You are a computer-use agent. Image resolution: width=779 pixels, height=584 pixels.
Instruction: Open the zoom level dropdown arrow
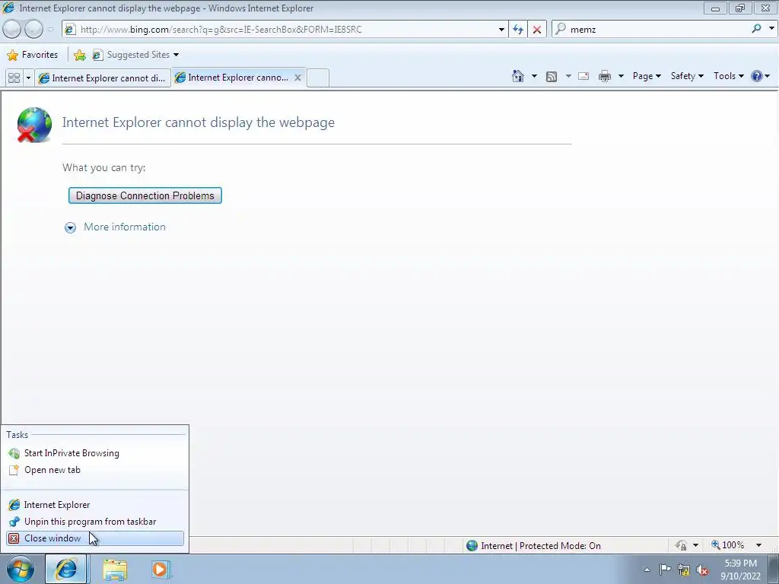point(758,545)
